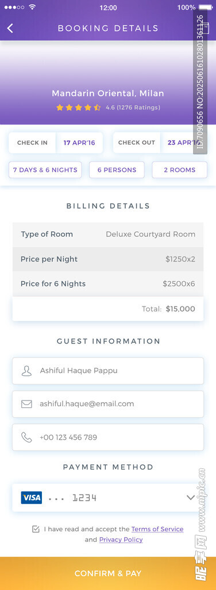216x590 pixels.
Task: Expand the payment method chevron
Action: tap(191, 498)
